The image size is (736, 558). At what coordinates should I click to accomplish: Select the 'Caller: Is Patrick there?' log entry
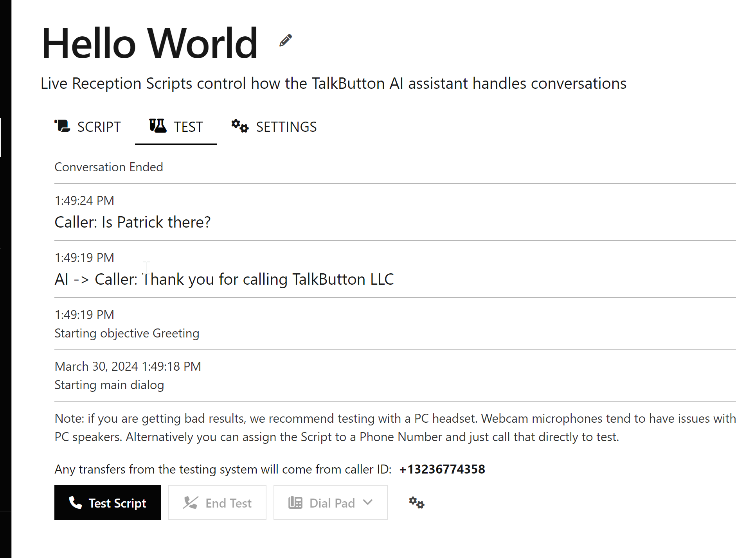(x=132, y=222)
